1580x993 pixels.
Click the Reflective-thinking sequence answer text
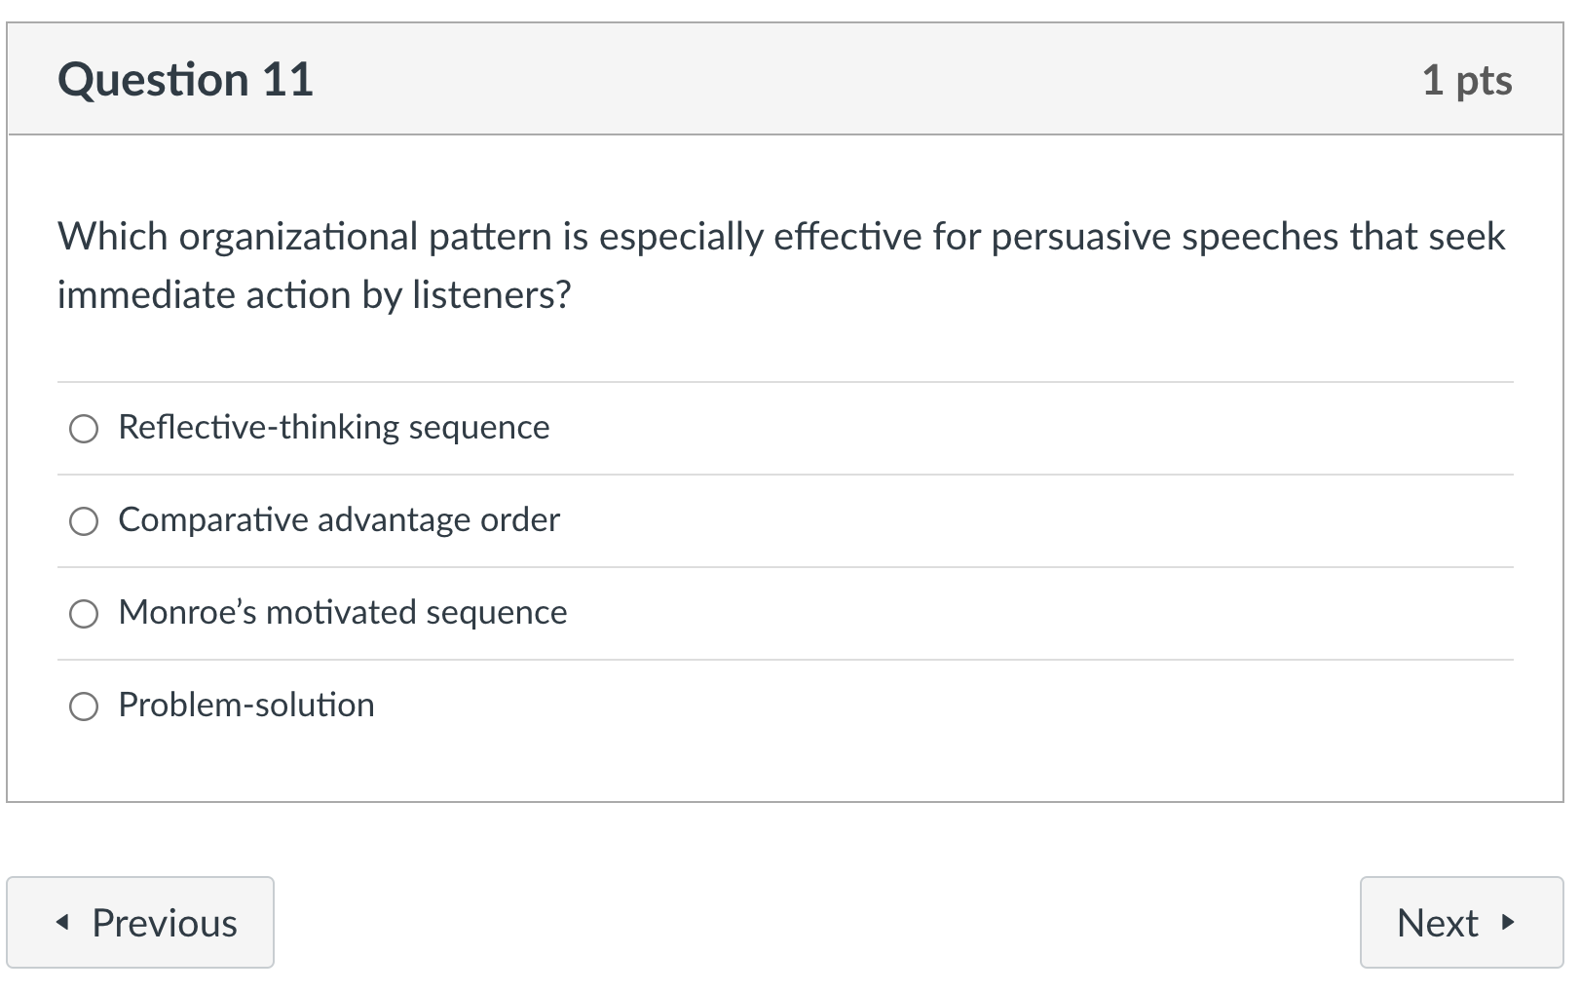333,427
